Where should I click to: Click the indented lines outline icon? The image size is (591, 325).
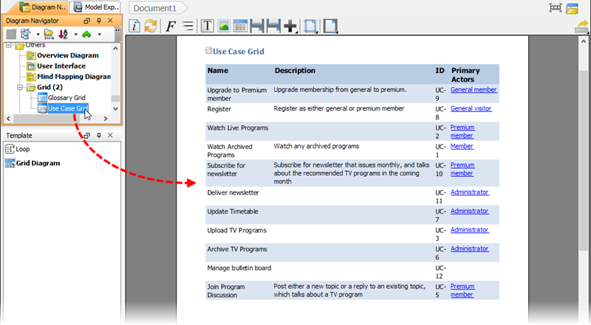point(188,26)
